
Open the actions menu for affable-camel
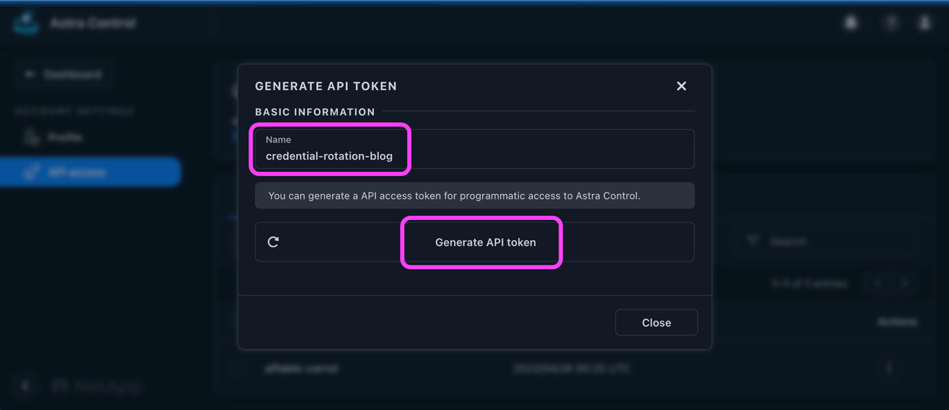point(889,368)
